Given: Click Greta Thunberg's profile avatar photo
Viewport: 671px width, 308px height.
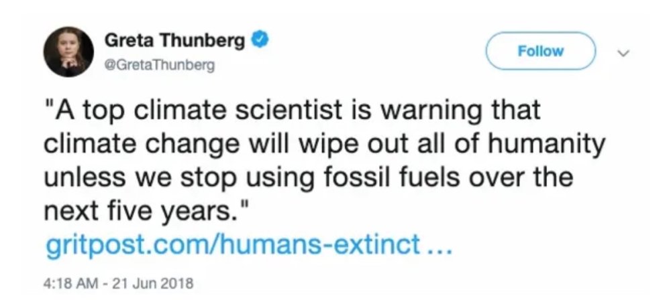Looking at the screenshot, I should (x=69, y=52).
